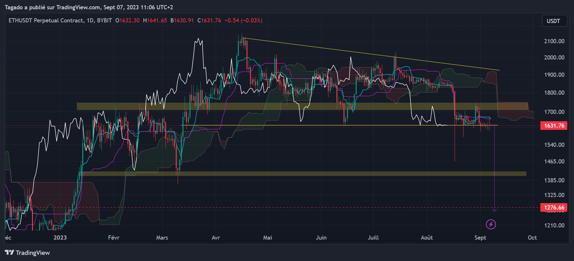Click the 1800.00 price axis label
Viewport: 574px width, 261px height.
(x=554, y=93)
